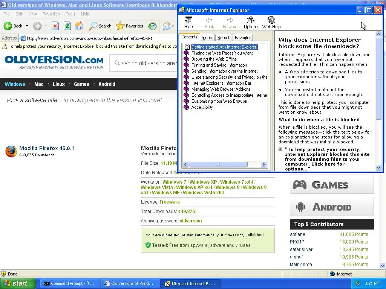Open the History clock icon
Screen dimensions: 386x289
tap(152, 26)
